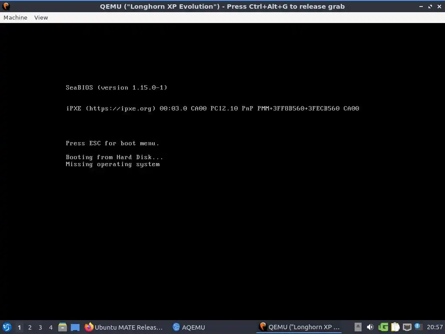
Task: Click the 'SeaBIOS (version 1.15.0-1)' line
Action: click(x=116, y=87)
